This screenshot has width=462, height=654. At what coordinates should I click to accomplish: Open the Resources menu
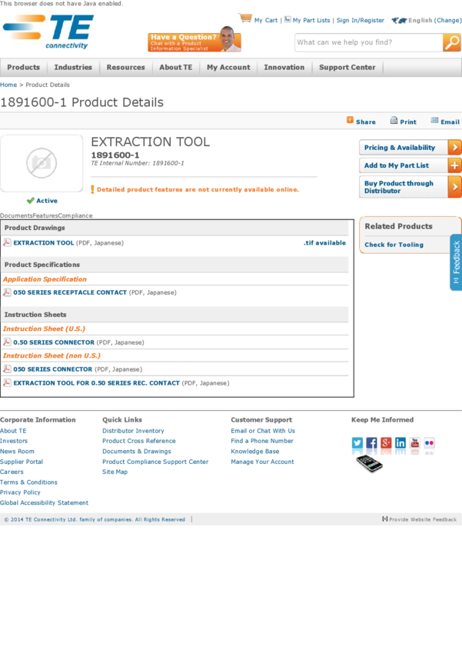(x=125, y=67)
